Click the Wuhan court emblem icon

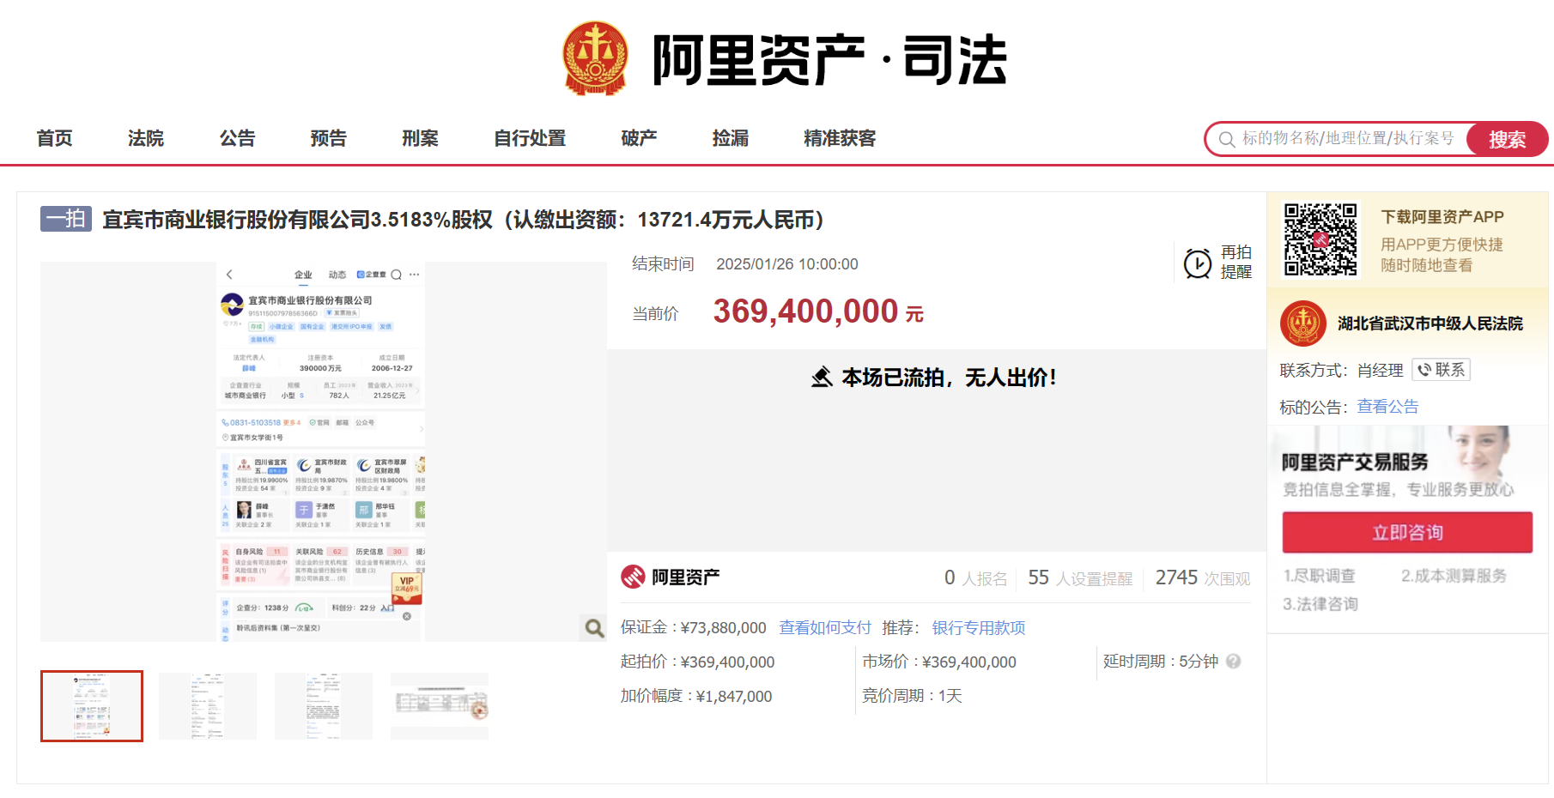point(1303,323)
